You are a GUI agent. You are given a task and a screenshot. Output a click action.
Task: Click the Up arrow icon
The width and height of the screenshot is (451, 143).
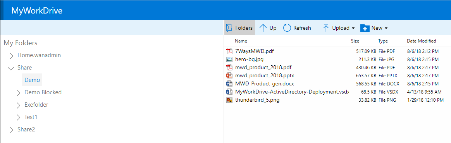tap(263, 28)
